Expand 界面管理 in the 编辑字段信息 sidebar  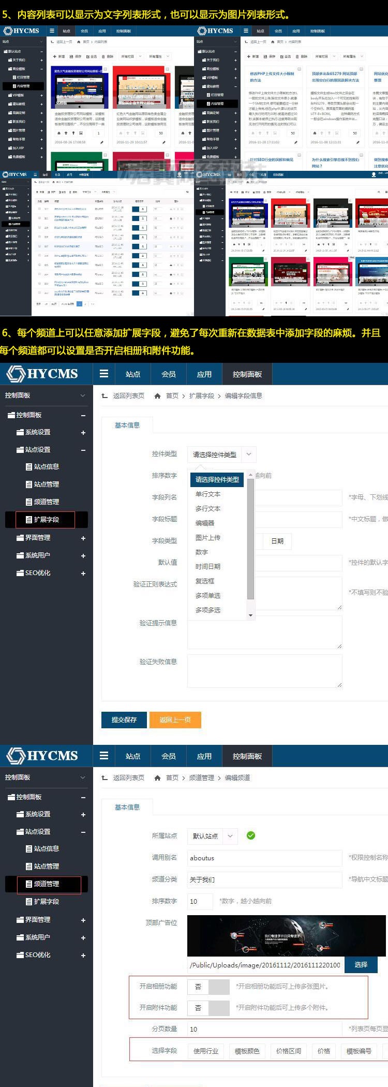(x=83, y=538)
